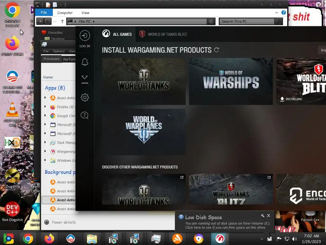Image resolution: width=326 pixels, height=245 pixels.
Task: Choose the World of Tanks install tile
Action: click(x=144, y=81)
